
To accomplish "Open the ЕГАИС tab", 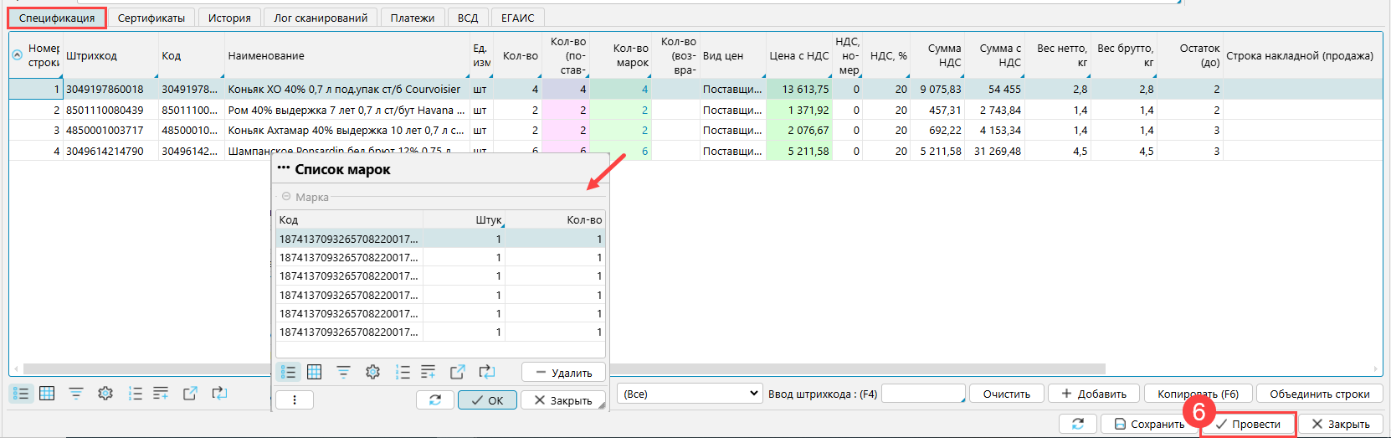I will coord(517,18).
